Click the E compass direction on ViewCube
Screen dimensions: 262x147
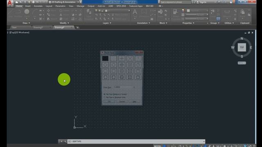[251, 47]
